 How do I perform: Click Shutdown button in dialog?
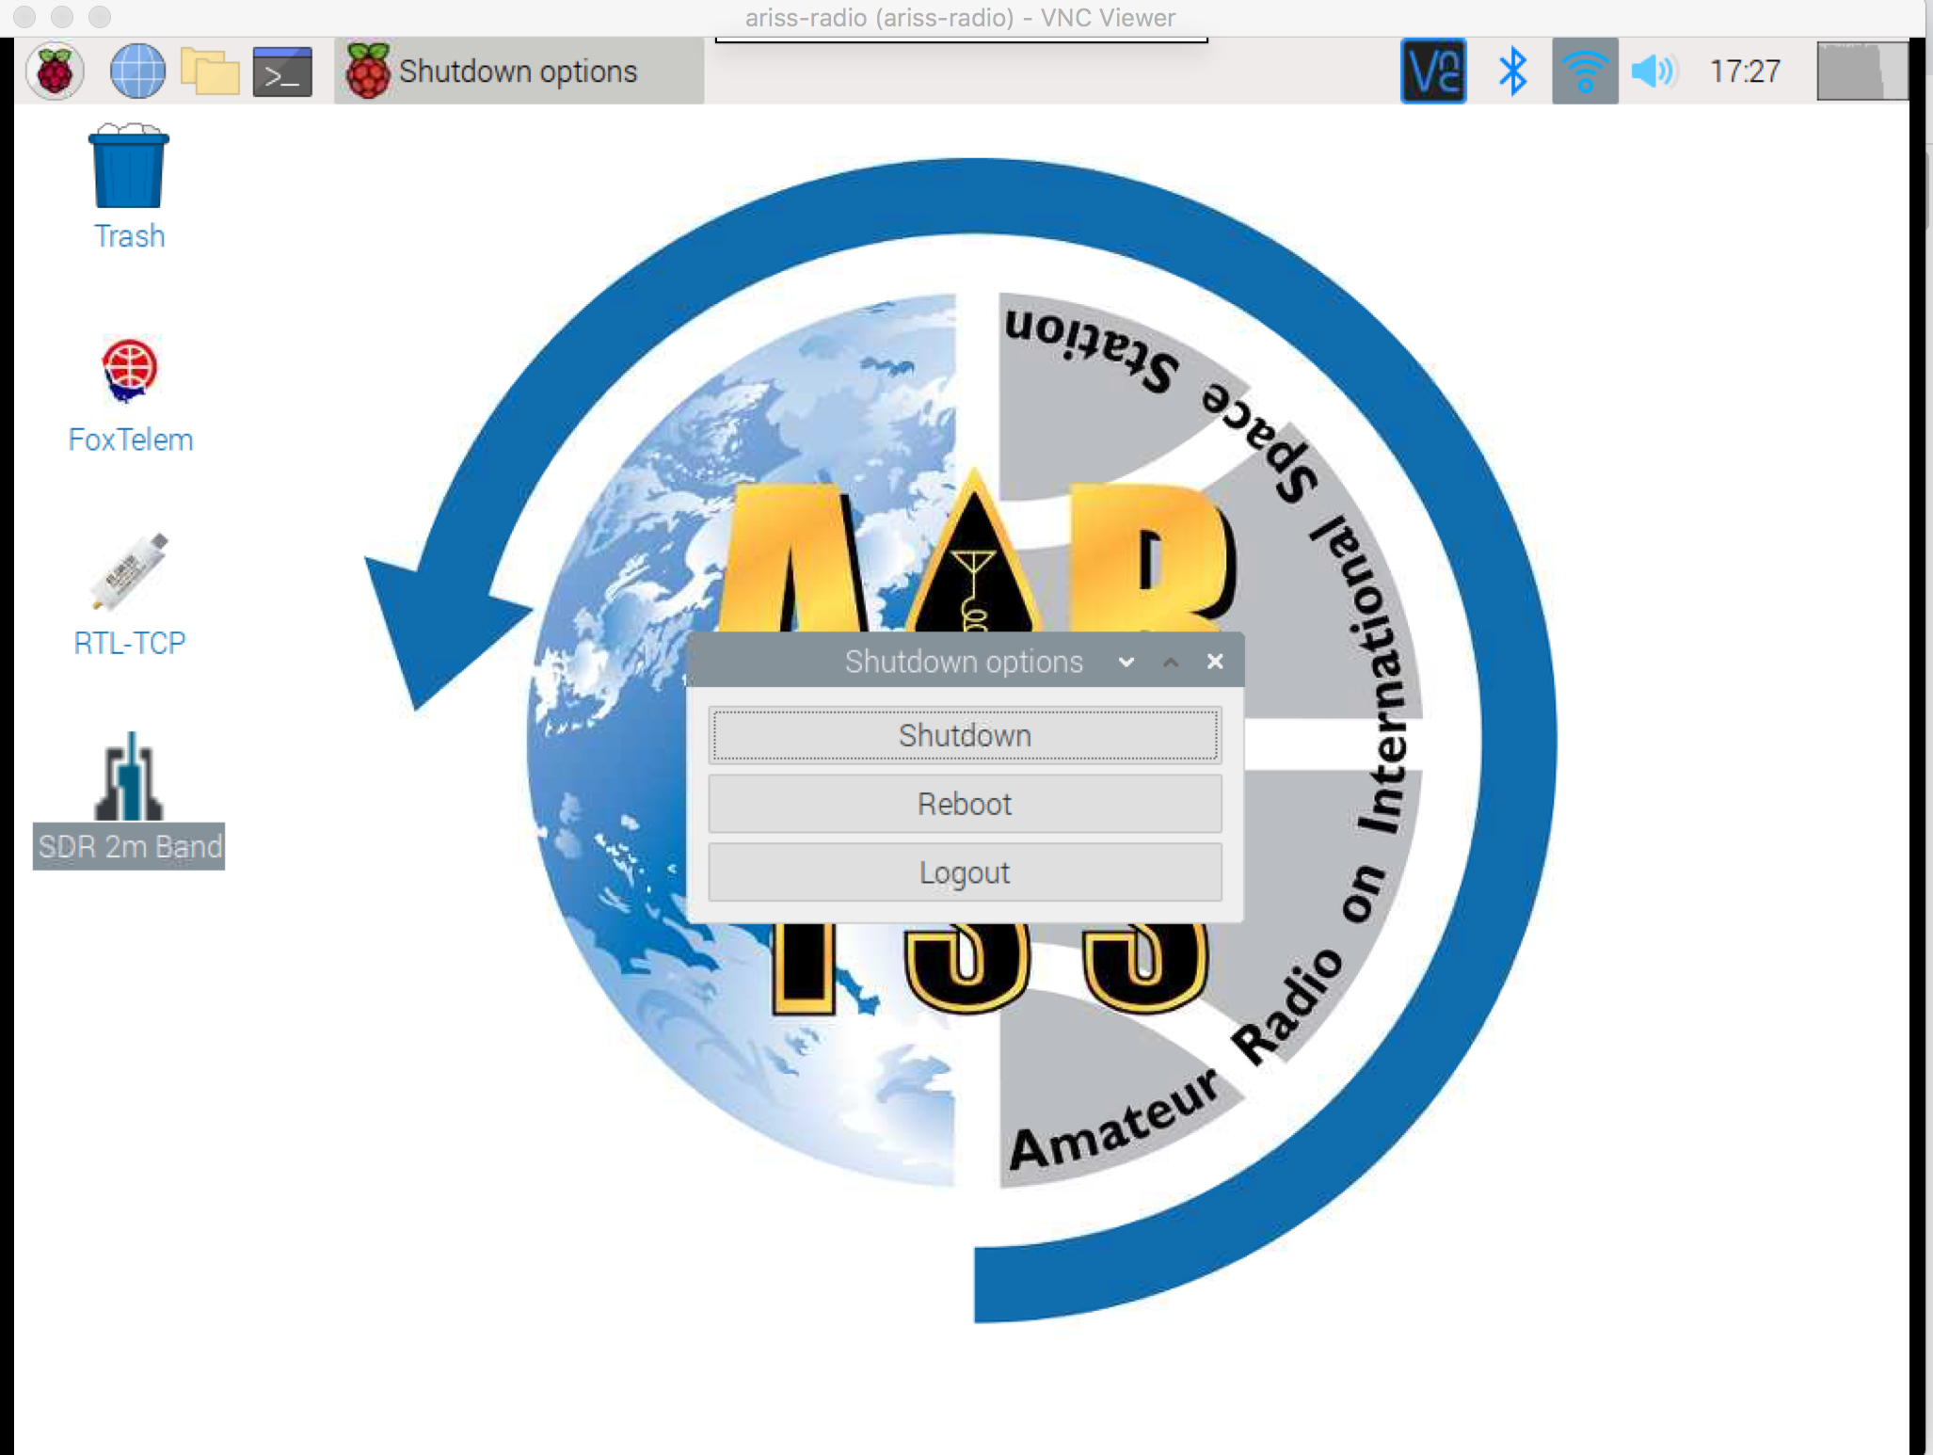coord(967,737)
